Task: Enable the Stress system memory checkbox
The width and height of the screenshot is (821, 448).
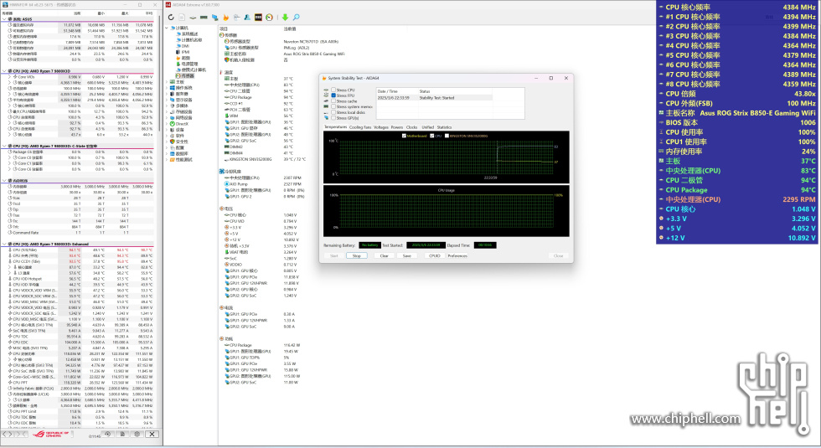Action: [x=333, y=107]
